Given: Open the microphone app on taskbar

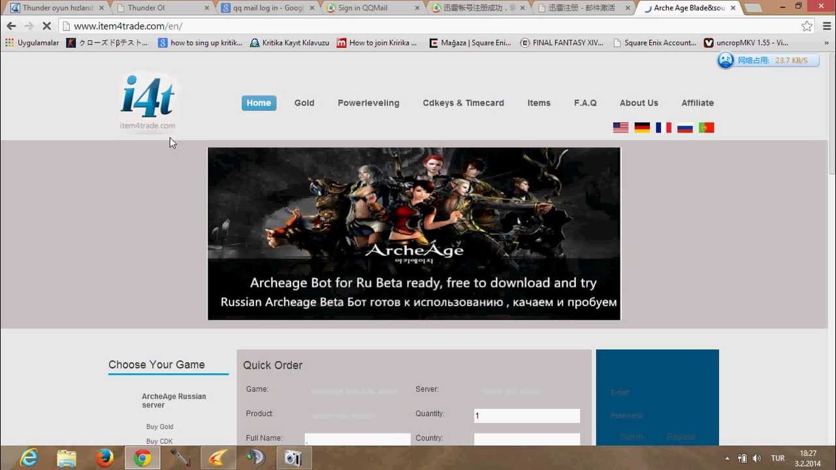Looking at the screenshot, I should pyautogui.click(x=180, y=458).
